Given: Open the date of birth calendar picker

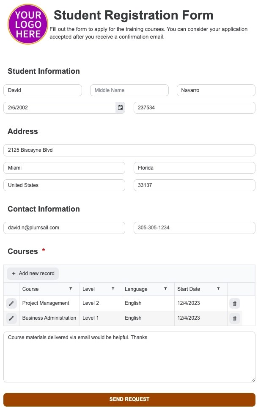Looking at the screenshot, I should [x=120, y=107].
